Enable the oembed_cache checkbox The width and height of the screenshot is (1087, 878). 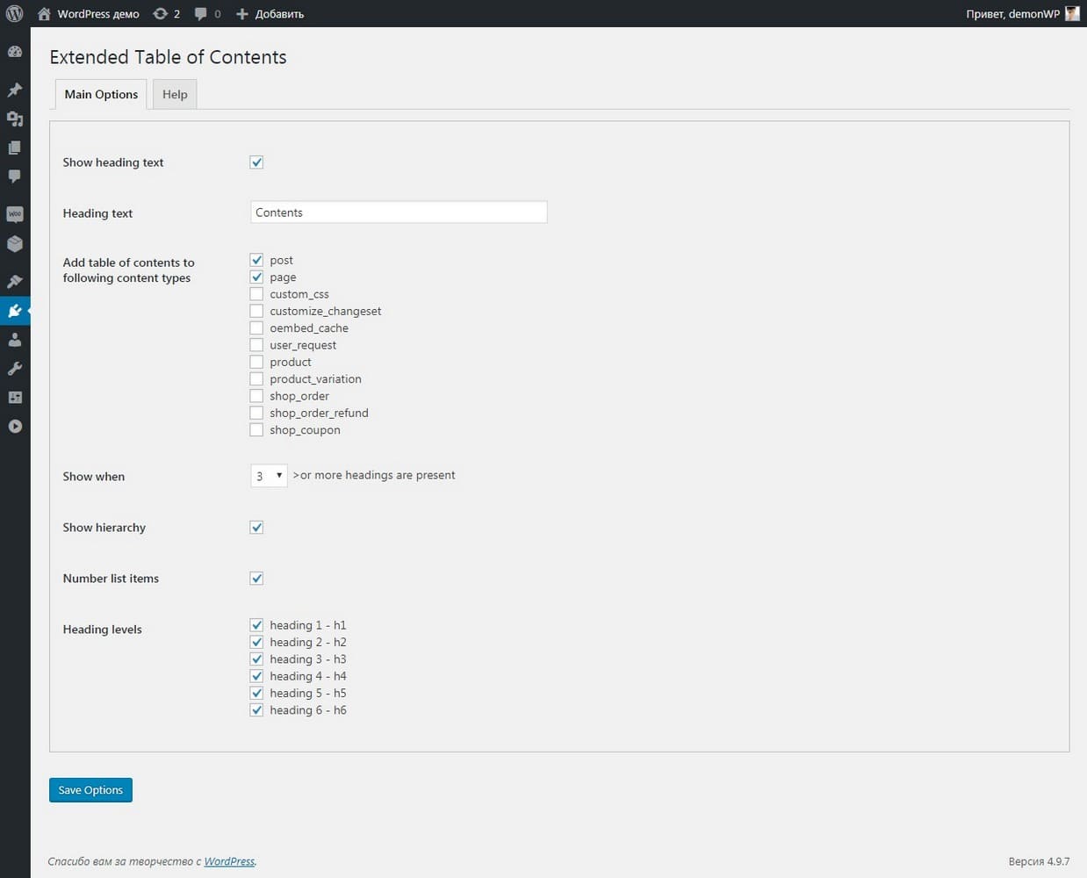pyautogui.click(x=256, y=327)
